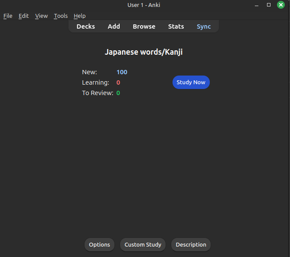Open the File menu
290x257 pixels.
tap(8, 16)
